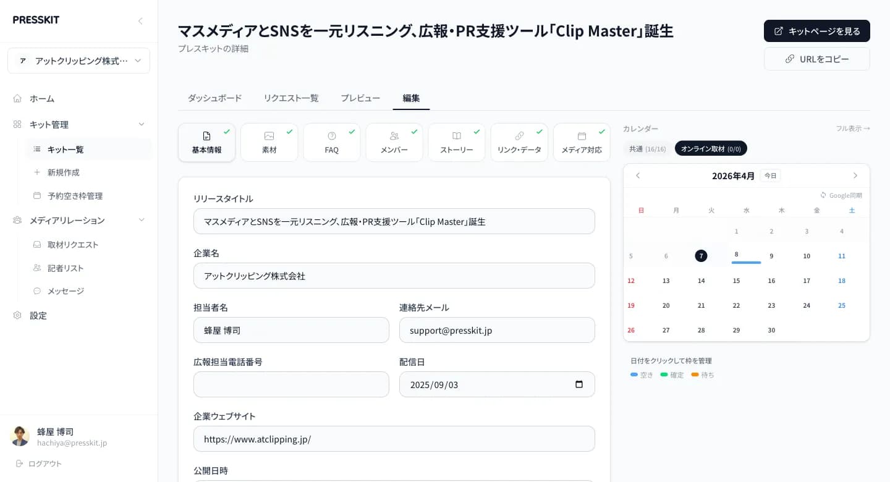This screenshot has width=890, height=482.
Task: Select the メディア対応 section card
Action: pyautogui.click(x=582, y=143)
